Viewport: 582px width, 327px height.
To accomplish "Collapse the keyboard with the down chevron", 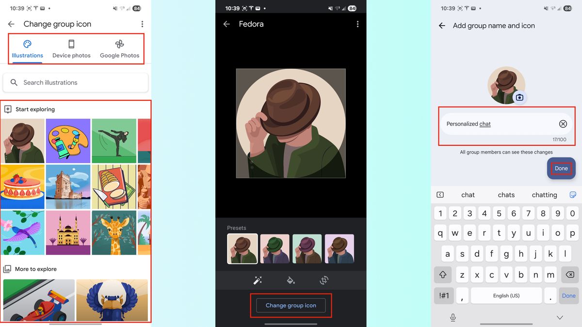I will 560,317.
